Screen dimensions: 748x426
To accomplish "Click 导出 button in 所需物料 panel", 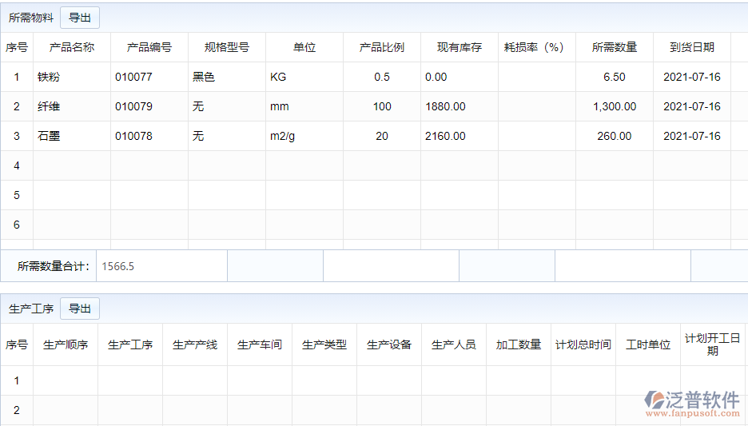I will pos(80,18).
